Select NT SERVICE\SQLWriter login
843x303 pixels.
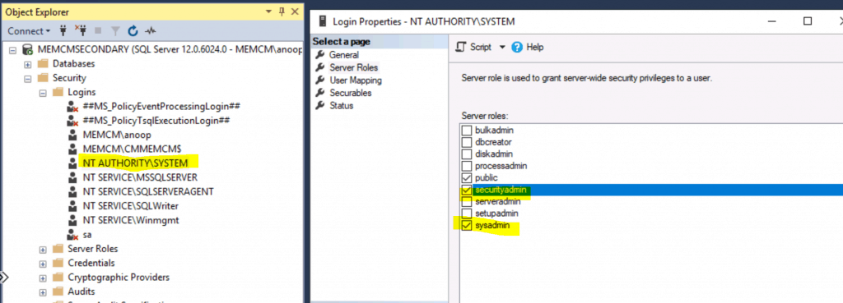pyautogui.click(x=131, y=205)
